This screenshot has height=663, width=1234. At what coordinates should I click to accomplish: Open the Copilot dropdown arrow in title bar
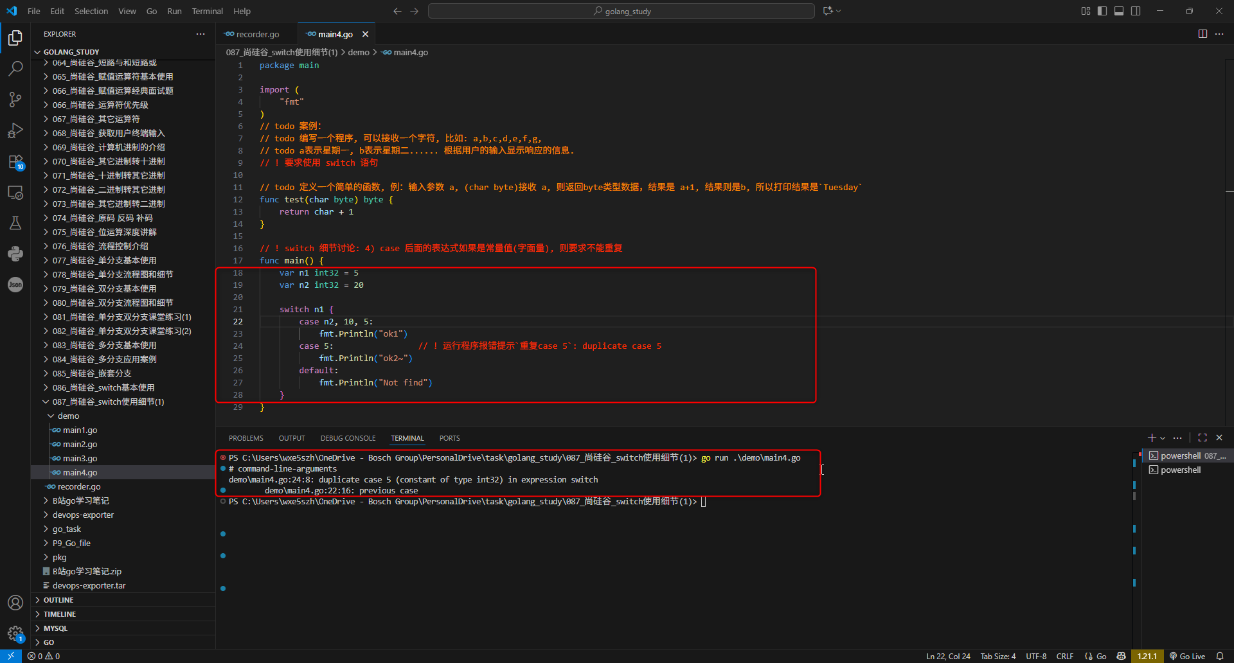click(838, 11)
